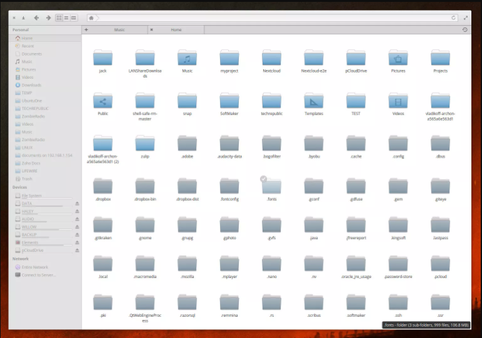Open Home in the sidebar

[x=45, y=38]
